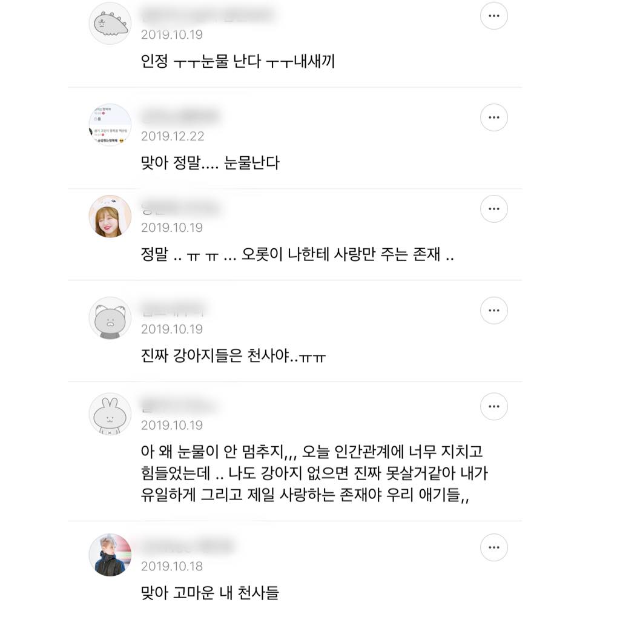Image resolution: width=620 pixels, height=620 pixels.
Task: Click the blurred username above '인정 ㅜㅜ눈물 난다'
Action: [206, 16]
